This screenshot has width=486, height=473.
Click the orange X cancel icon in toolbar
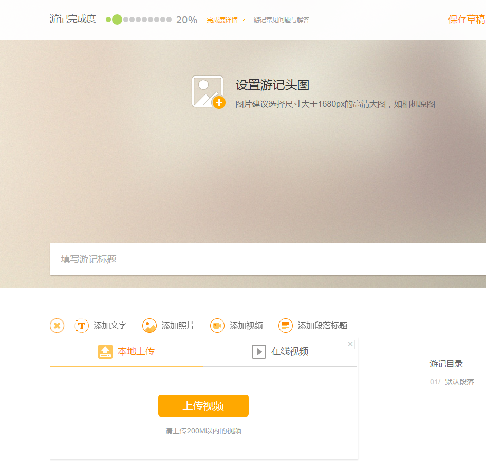click(57, 326)
